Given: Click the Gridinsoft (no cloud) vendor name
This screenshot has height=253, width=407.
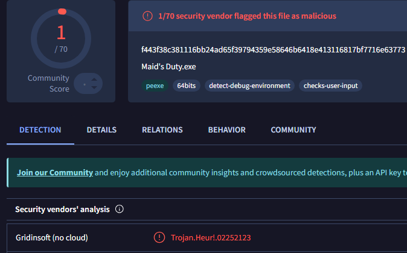Looking at the screenshot, I should (x=53, y=237).
